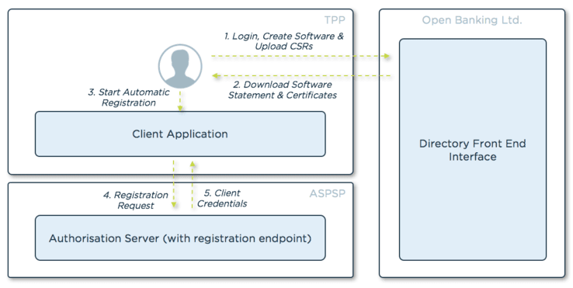Click '4. Registration Request' text
This screenshot has width=573, height=288.
[136, 200]
